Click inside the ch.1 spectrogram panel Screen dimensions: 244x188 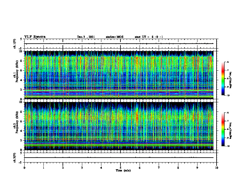tap(119, 75)
